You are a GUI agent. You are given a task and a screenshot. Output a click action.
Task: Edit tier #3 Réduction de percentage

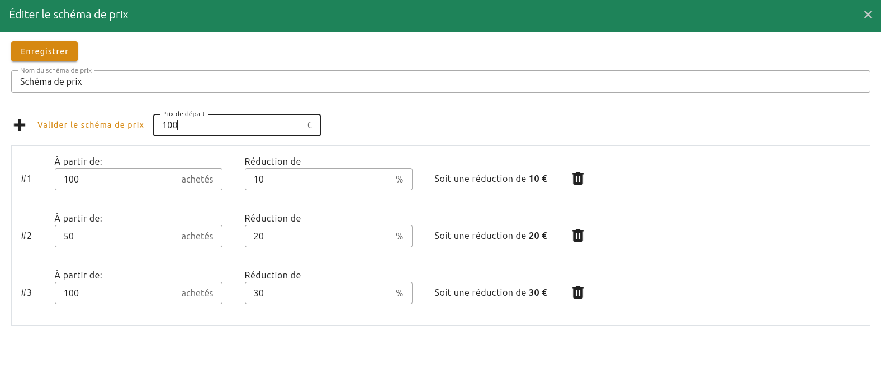pyautogui.click(x=319, y=293)
